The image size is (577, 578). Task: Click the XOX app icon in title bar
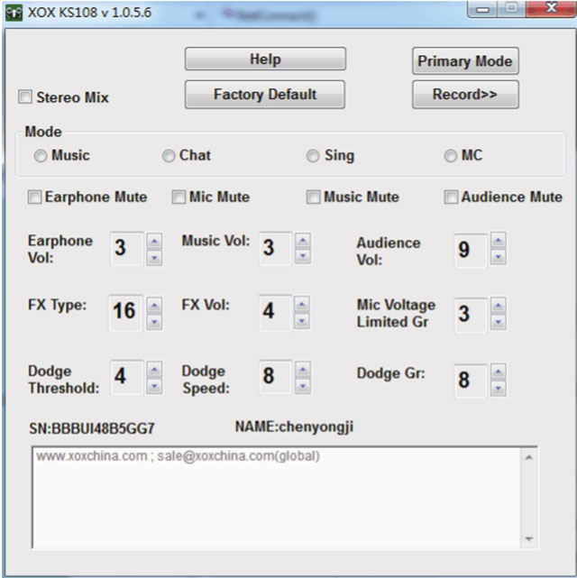pyautogui.click(x=14, y=13)
